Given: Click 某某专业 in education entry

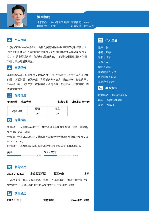Looking at the screenshot, I should point(59,174).
